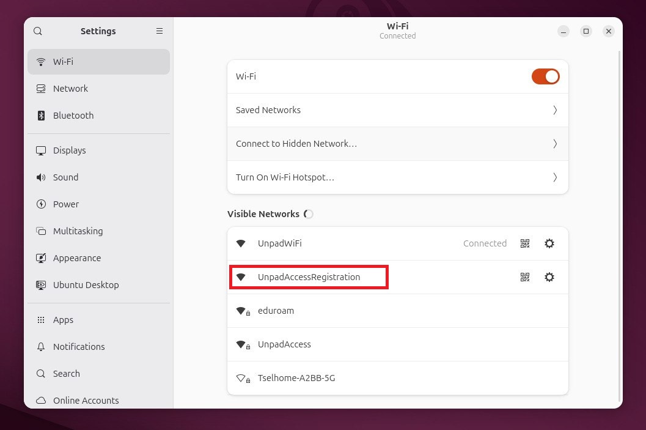The width and height of the screenshot is (646, 430).
Task: Open the Displays settings panel
Action: 98,150
